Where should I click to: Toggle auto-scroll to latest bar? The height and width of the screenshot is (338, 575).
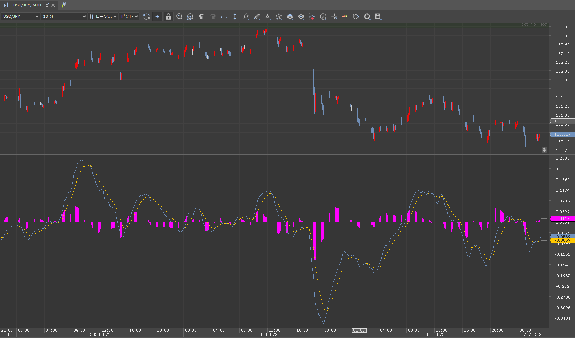(x=157, y=16)
